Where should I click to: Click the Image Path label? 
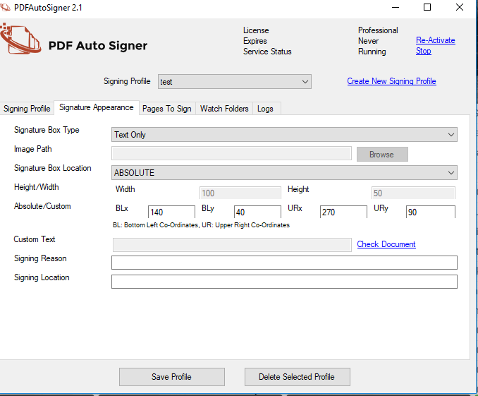pyautogui.click(x=33, y=149)
